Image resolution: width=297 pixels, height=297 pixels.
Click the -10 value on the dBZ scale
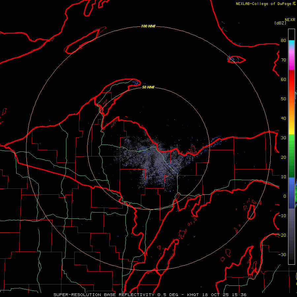pyautogui.click(x=282, y=216)
